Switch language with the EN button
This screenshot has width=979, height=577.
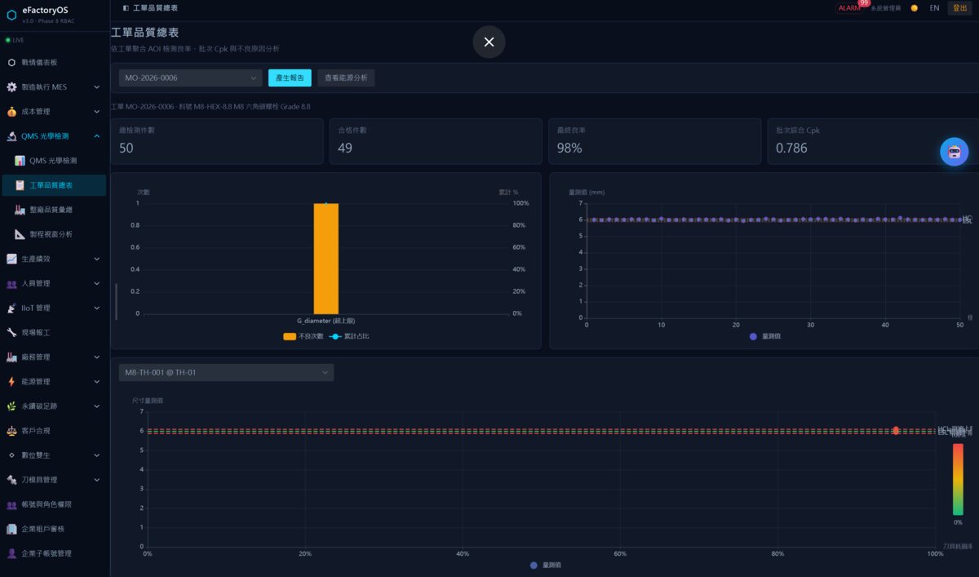tap(934, 8)
